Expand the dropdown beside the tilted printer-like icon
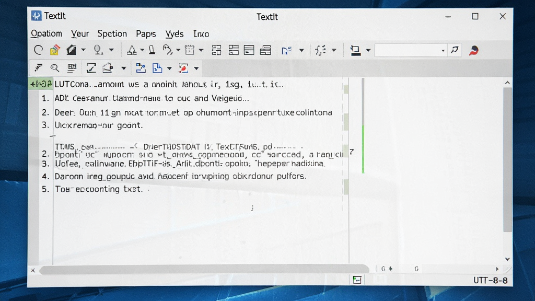 point(124,68)
